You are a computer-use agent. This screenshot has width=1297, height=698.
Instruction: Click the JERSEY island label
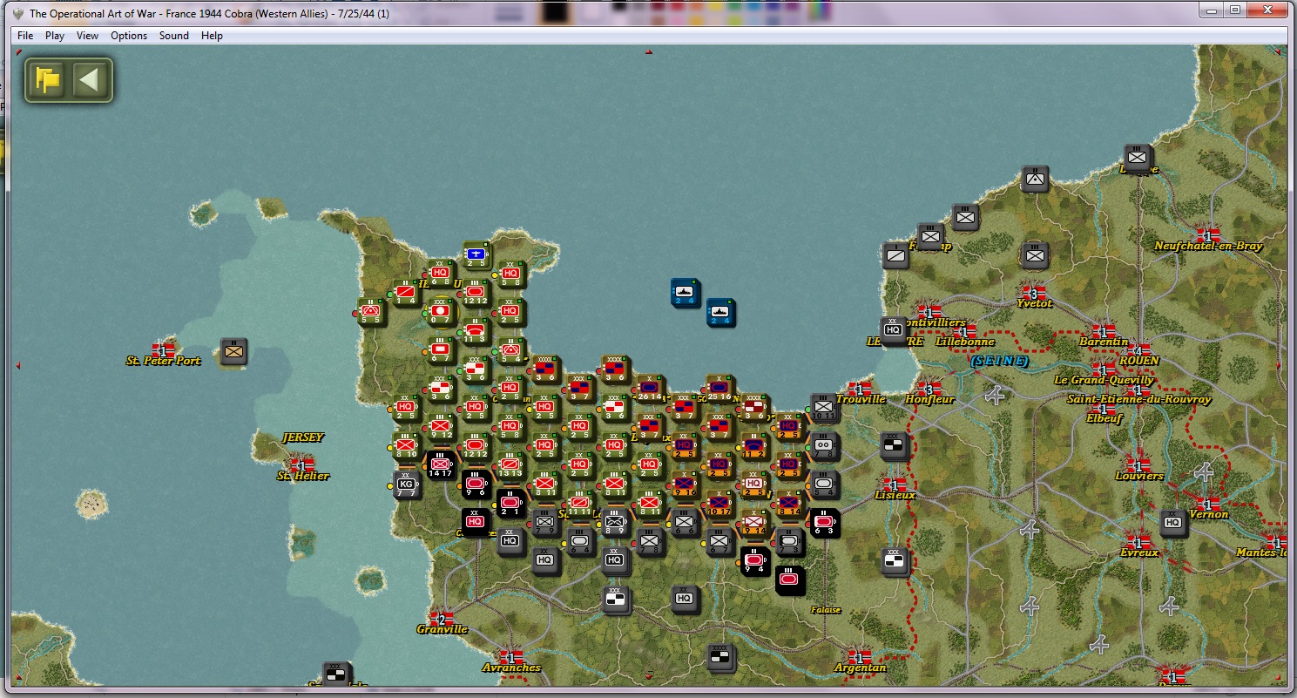pyautogui.click(x=303, y=437)
